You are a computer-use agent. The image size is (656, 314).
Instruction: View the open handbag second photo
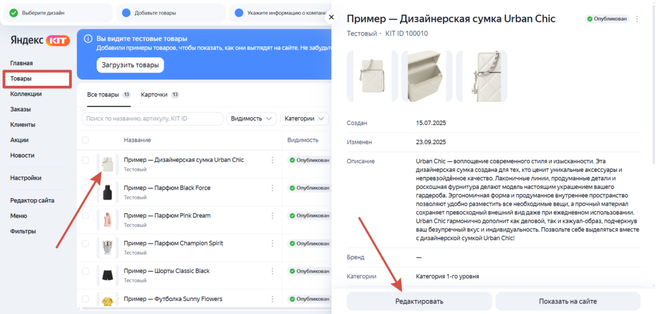coord(427,76)
